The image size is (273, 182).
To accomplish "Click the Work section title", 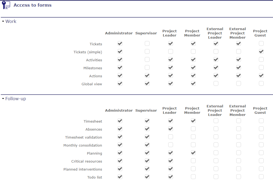I will point(11,21).
